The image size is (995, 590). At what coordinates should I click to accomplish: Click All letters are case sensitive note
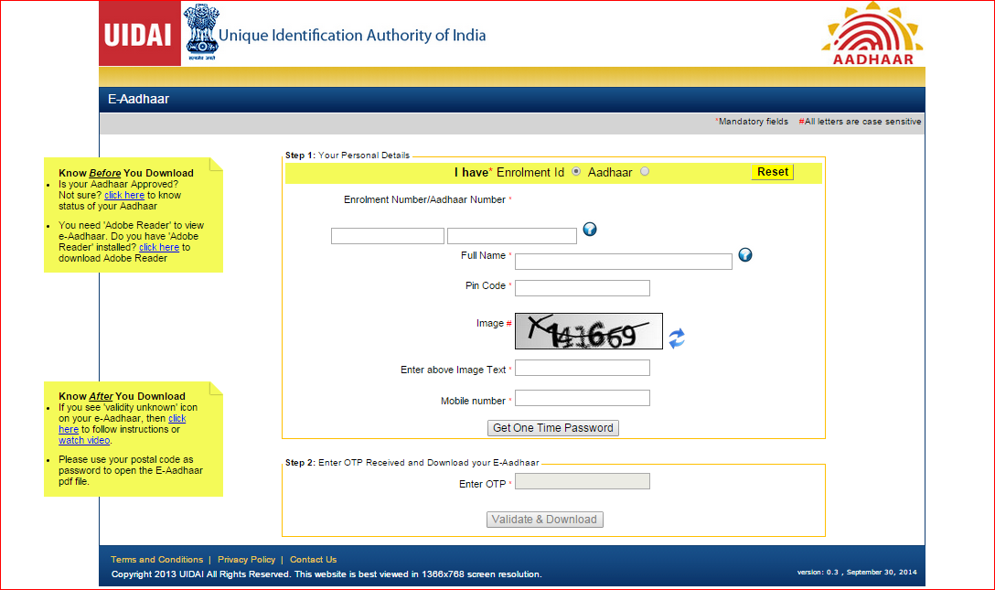point(860,121)
